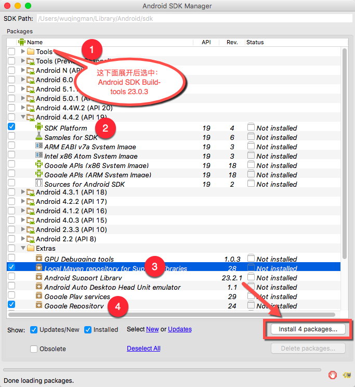Screen dimensions: 355x387
Task: Click the Android 4.4W.2 (API 20) folder icon
Action: (x=31, y=108)
